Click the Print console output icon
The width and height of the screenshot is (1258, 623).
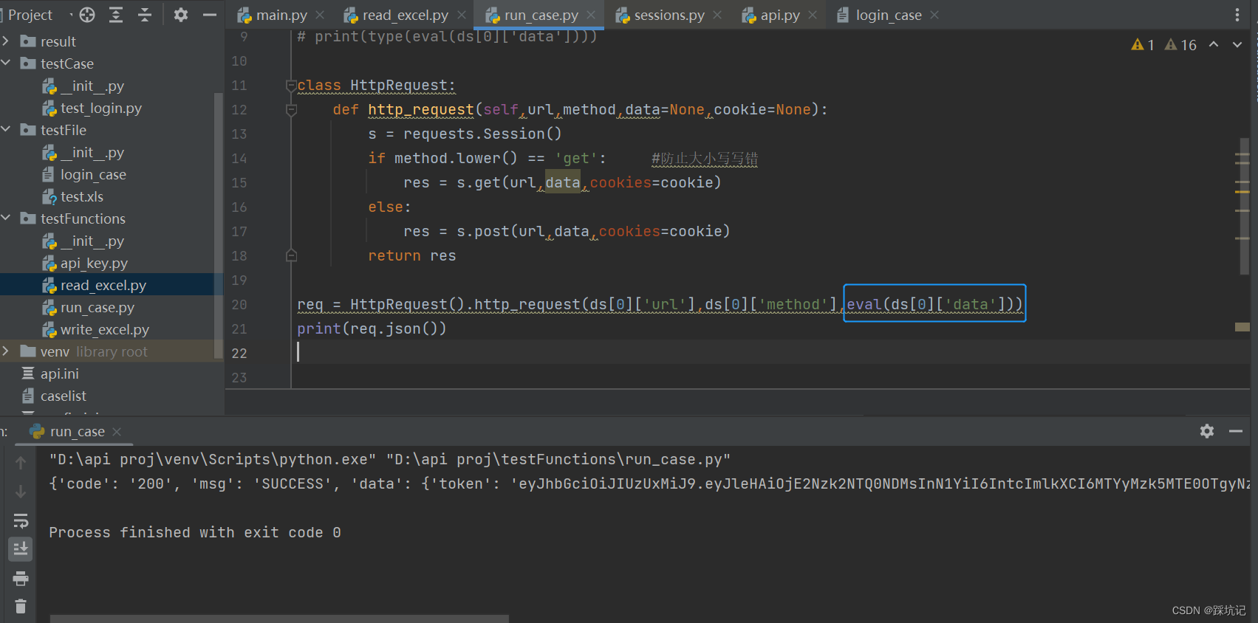click(21, 578)
